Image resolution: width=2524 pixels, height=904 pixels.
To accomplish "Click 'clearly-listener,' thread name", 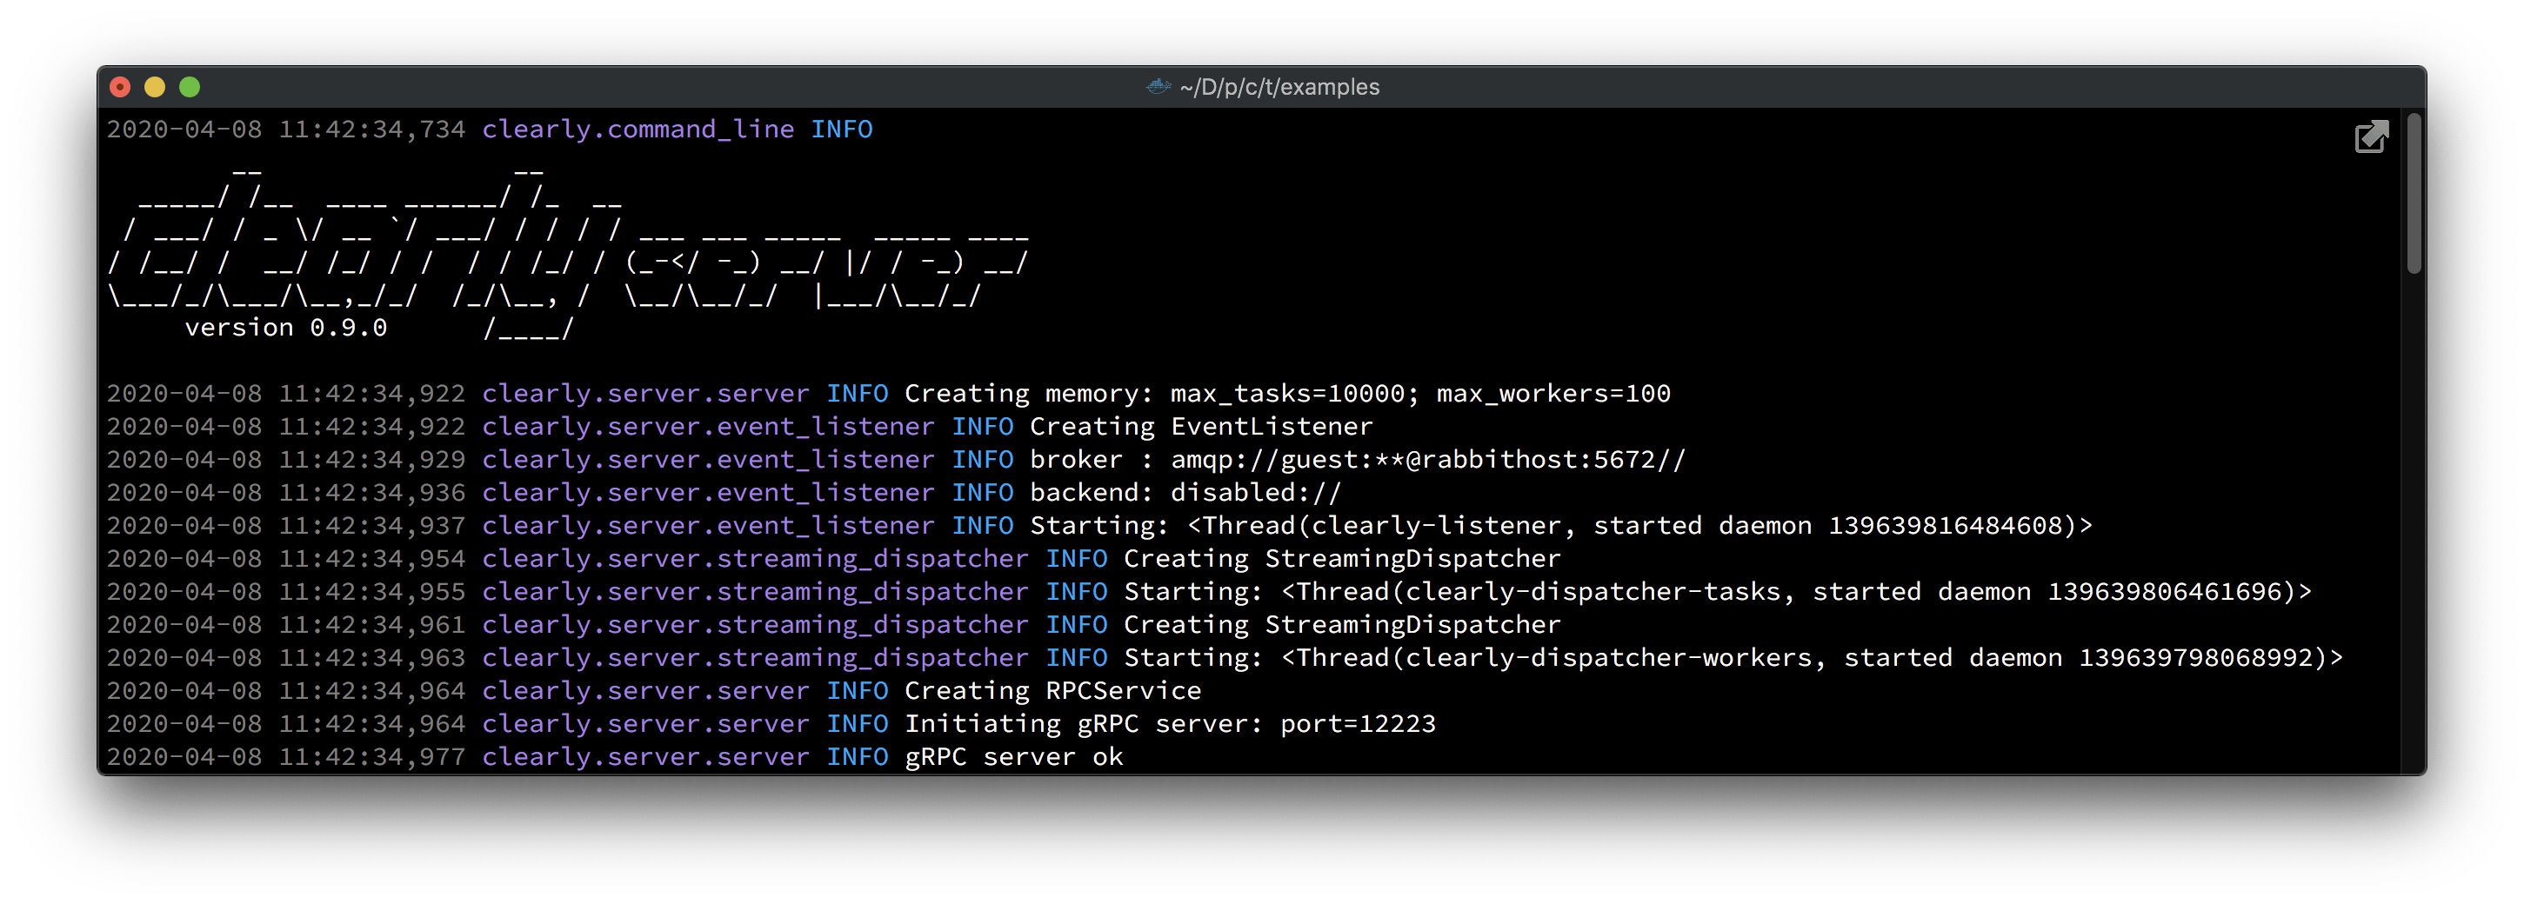I will pyautogui.click(x=1445, y=526).
